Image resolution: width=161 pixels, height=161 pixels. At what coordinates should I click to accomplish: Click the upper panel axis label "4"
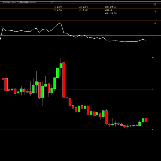[154, 38]
